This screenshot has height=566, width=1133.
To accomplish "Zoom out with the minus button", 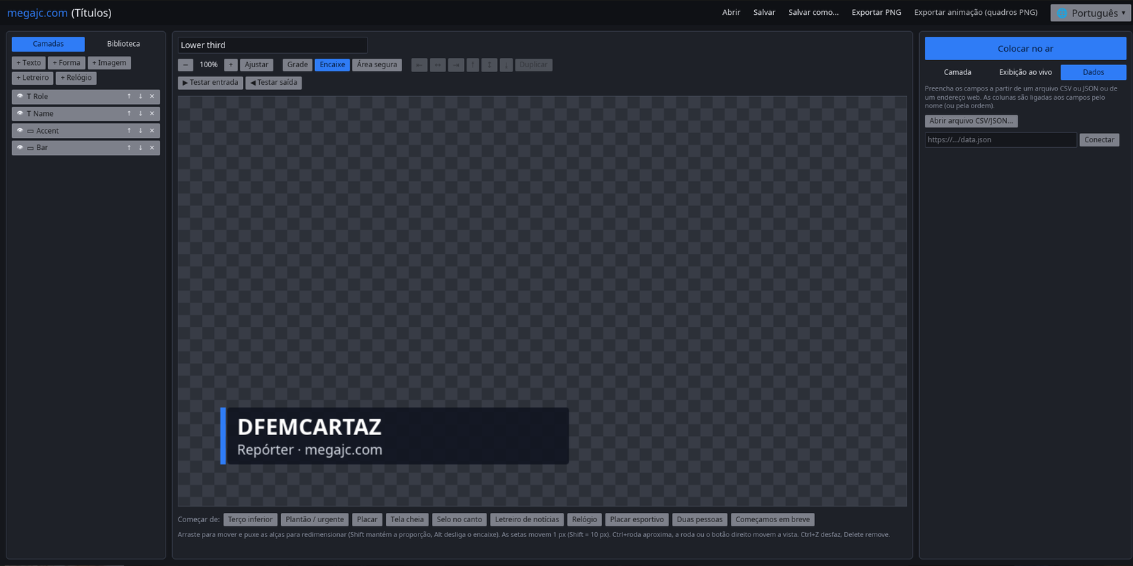I will click(x=186, y=65).
